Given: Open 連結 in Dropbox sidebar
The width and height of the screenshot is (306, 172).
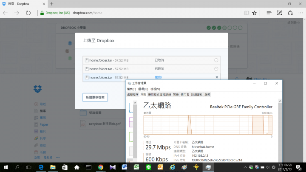Looking at the screenshot, I should [43, 145].
